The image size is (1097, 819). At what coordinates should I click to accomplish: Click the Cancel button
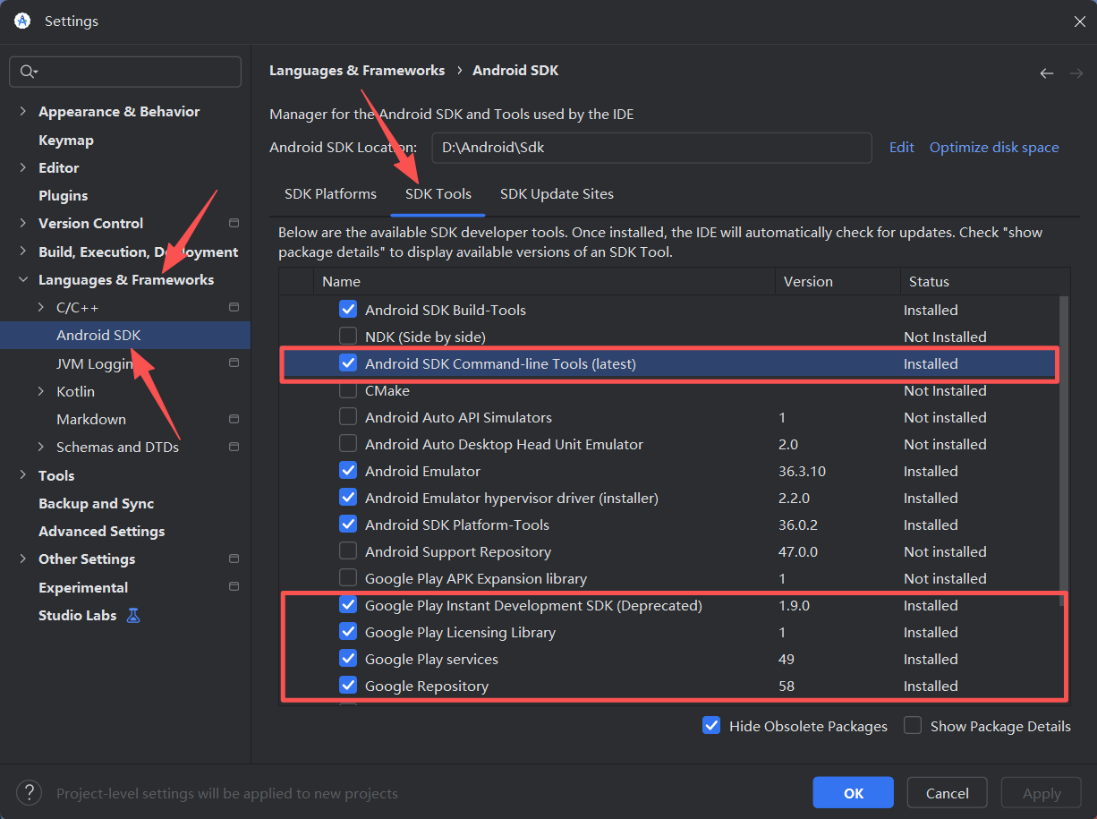point(948,793)
